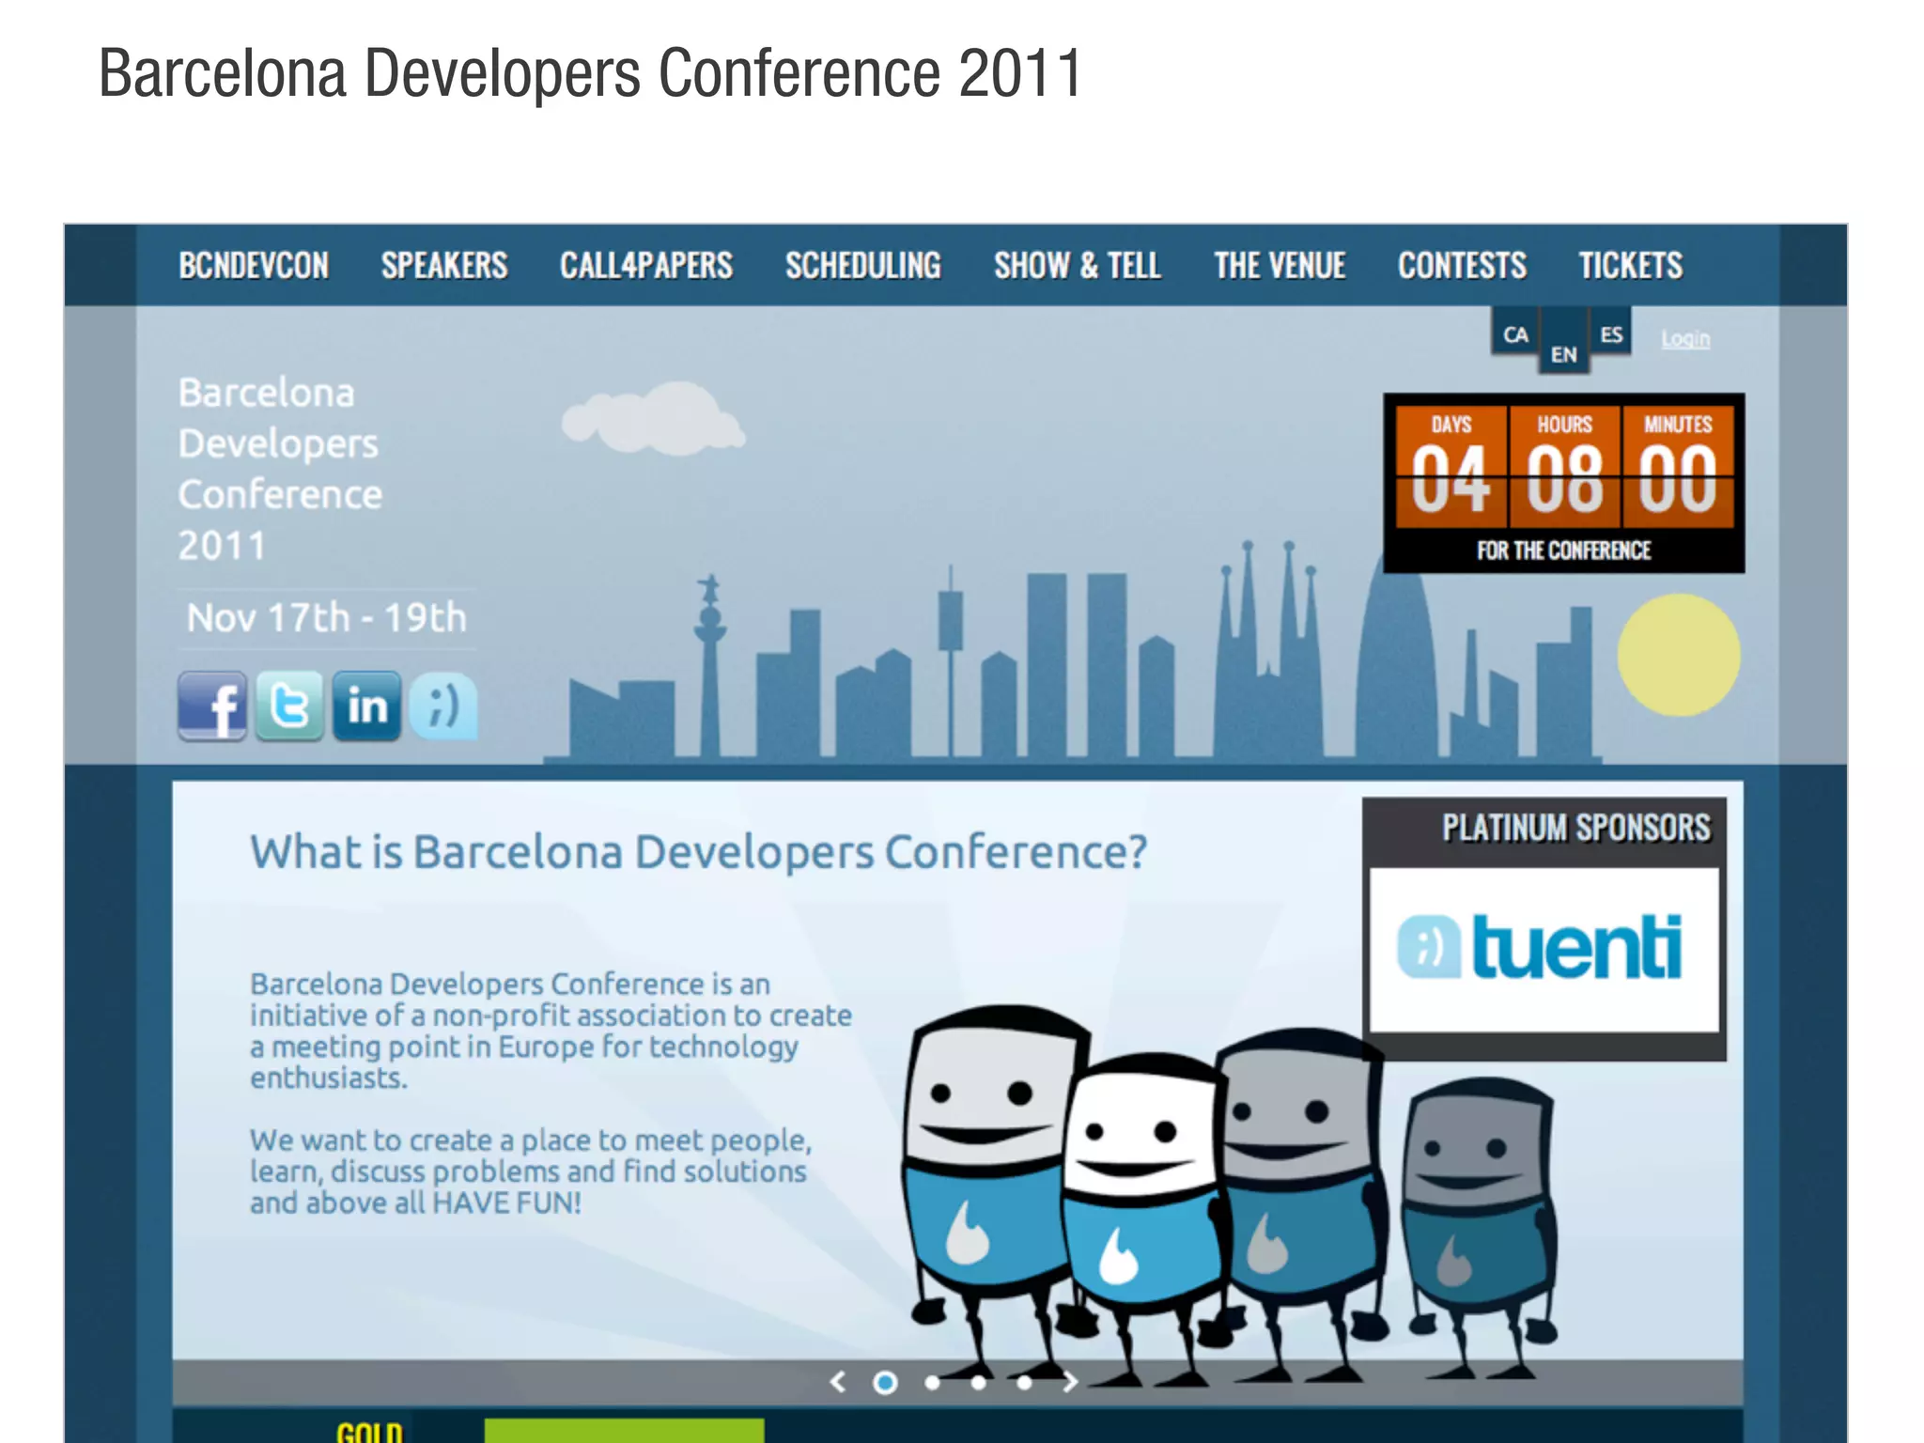
Task: Open the Facebook social icon
Action: pos(212,706)
